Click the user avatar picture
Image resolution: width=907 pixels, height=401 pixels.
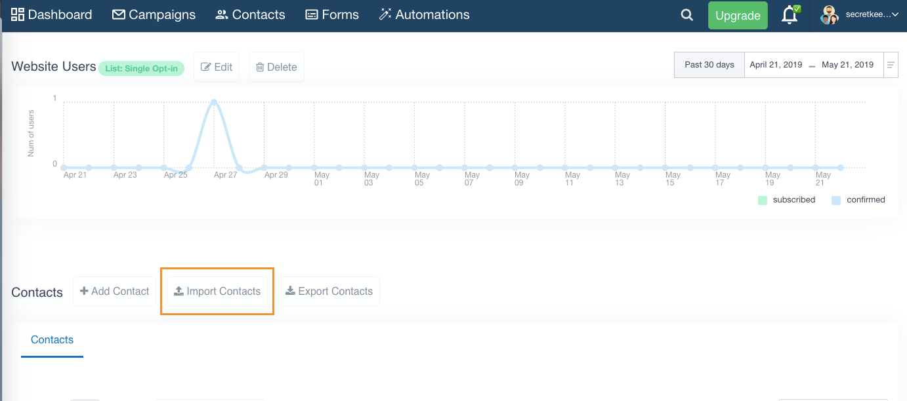click(830, 15)
